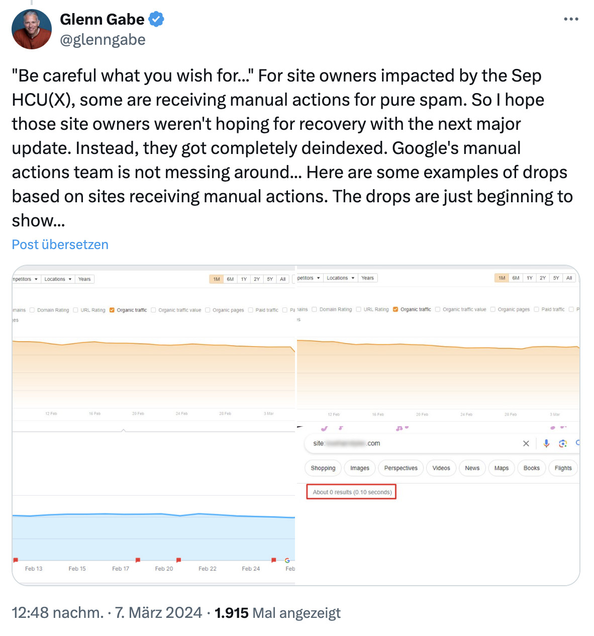594x636 pixels.
Task: Uncheck the Organic traffic checkbox
Action: click(111, 309)
